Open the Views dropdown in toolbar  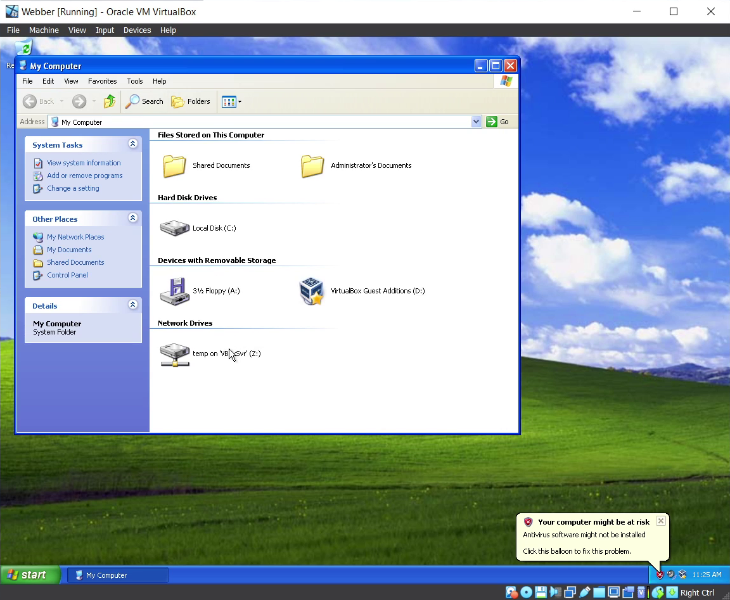(x=231, y=101)
